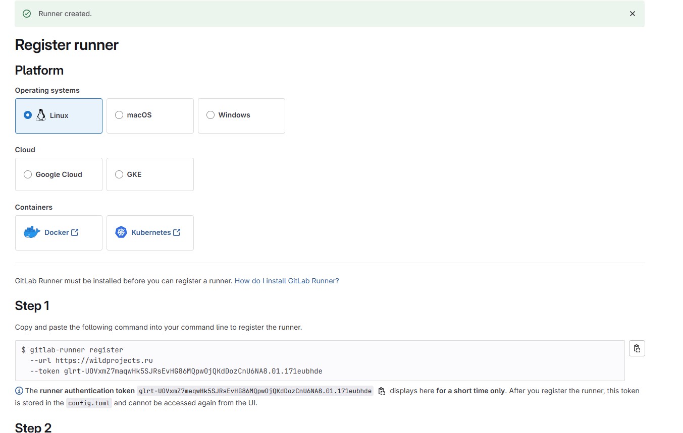Click the Cloud section label

point(25,150)
